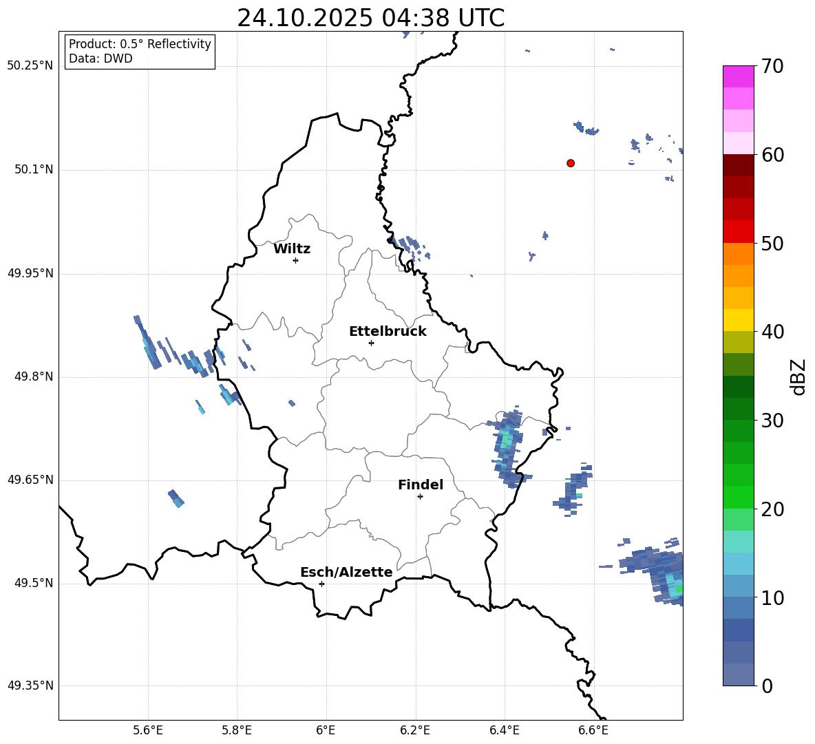Viewport: 815px width, 744px height.
Task: Click the Esch/Alzette station cross marker
Action: coord(321,584)
